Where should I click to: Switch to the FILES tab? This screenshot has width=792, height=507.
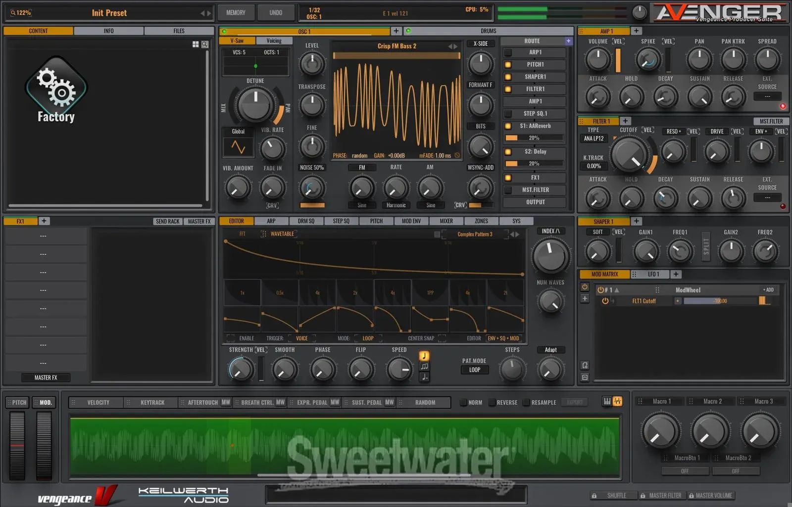point(179,31)
